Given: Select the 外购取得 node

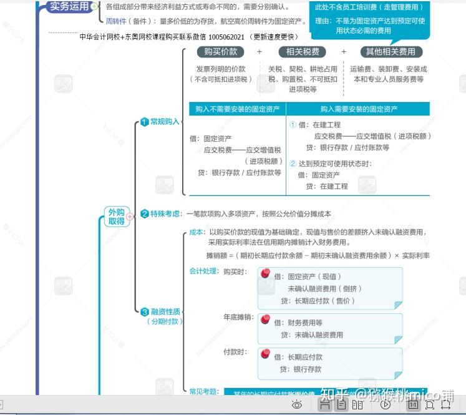Looking at the screenshot, I should tap(117, 217).
